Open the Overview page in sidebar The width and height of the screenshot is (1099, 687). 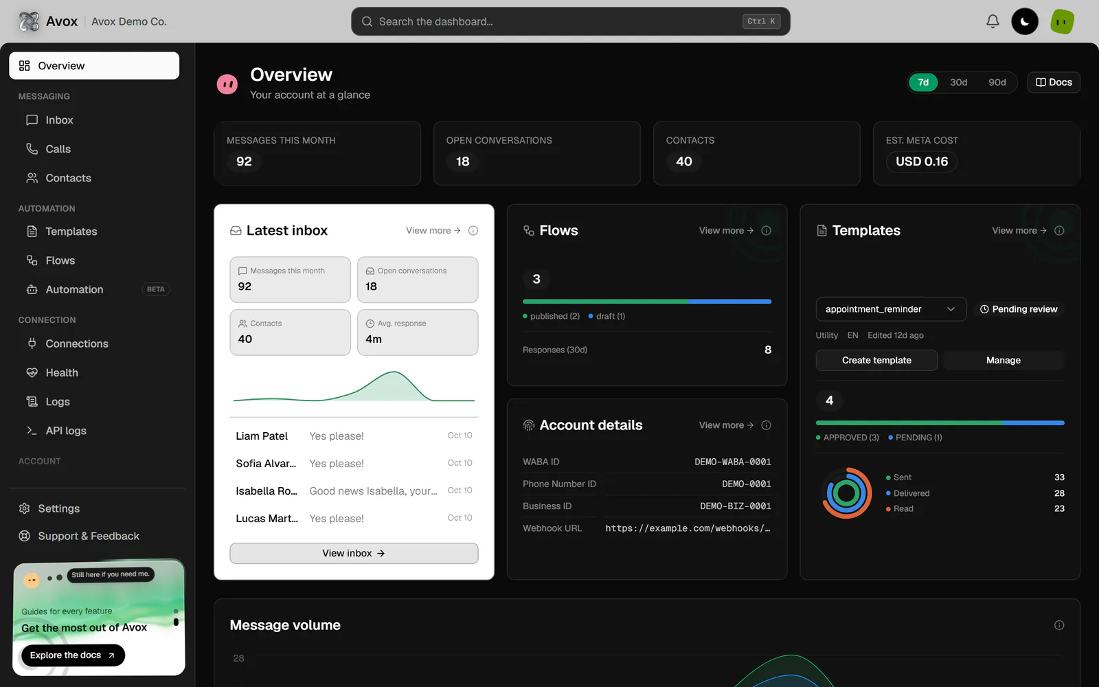point(94,66)
